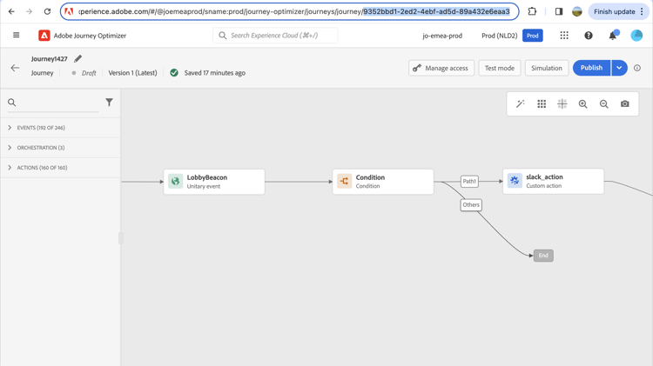The height and width of the screenshot is (366, 653).
Task: Open the hamburger navigation menu
Action: (x=17, y=36)
